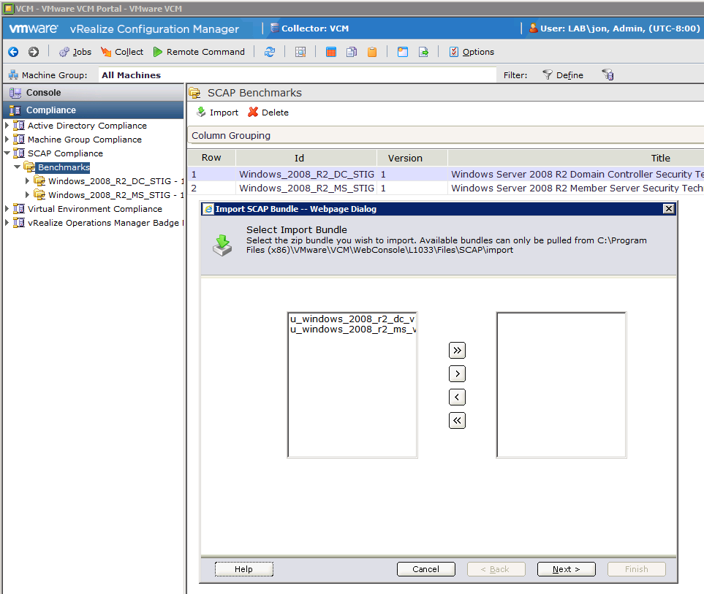Click the SCAP Benchmarks folder icon
This screenshot has width=704, height=594.
[x=195, y=93]
